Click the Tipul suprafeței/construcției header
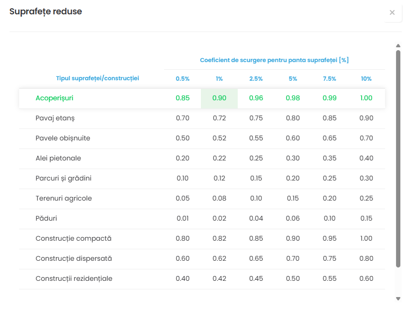Viewport: 408px width, 309px height. pos(98,78)
